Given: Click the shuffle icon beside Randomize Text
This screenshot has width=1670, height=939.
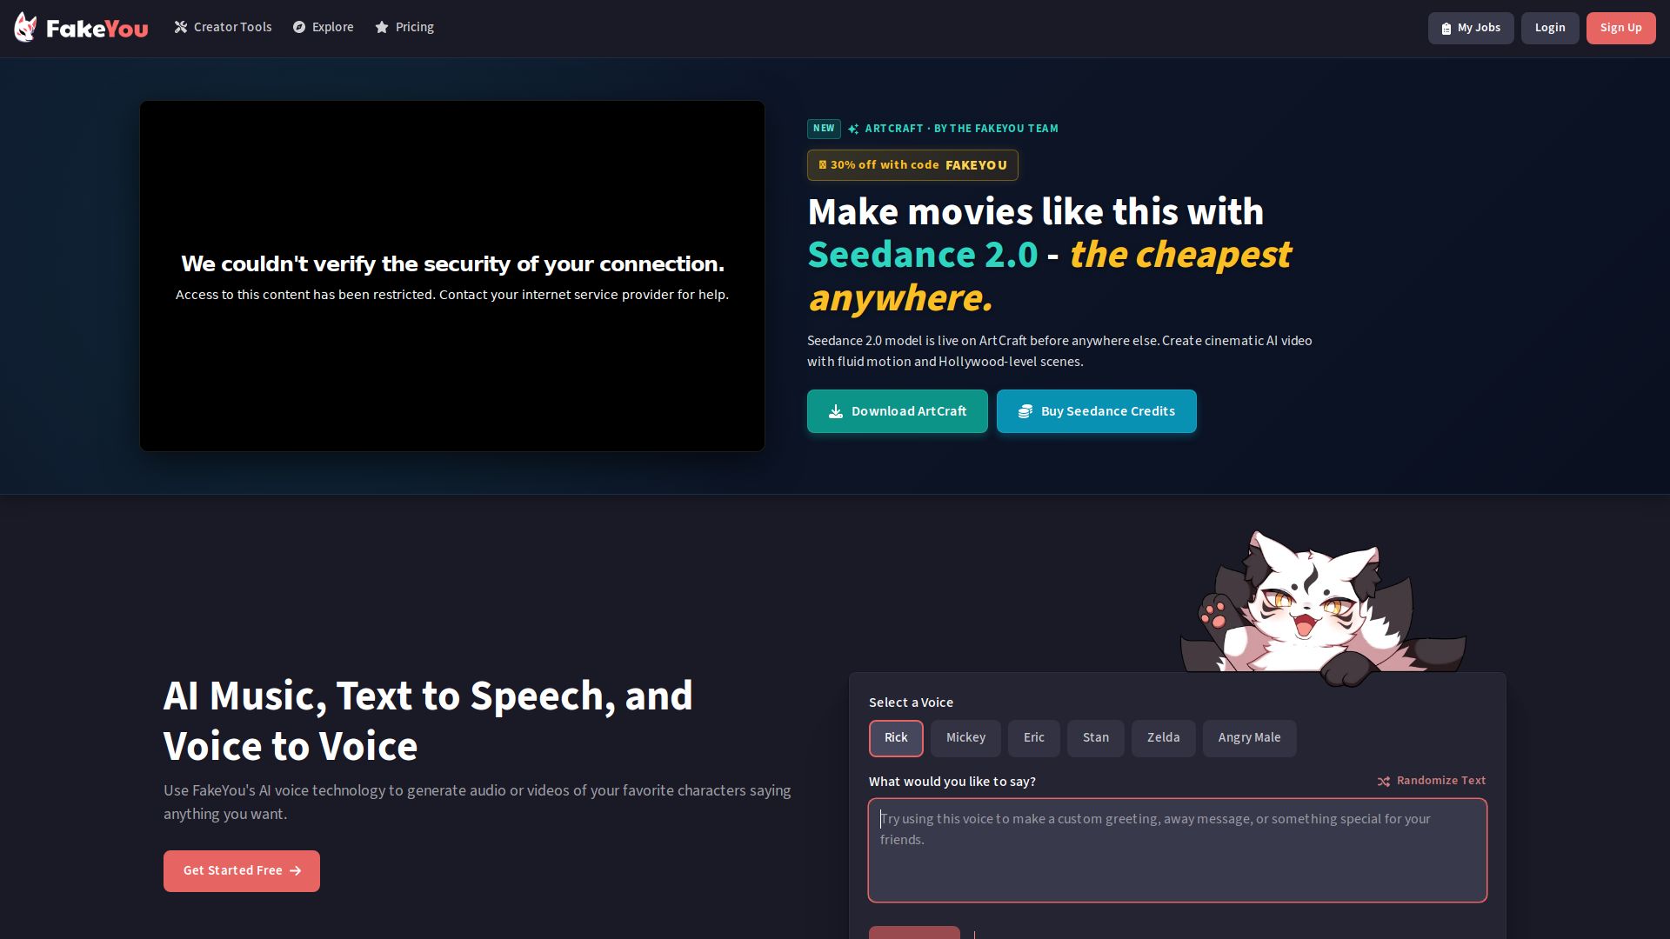Looking at the screenshot, I should pyautogui.click(x=1384, y=781).
